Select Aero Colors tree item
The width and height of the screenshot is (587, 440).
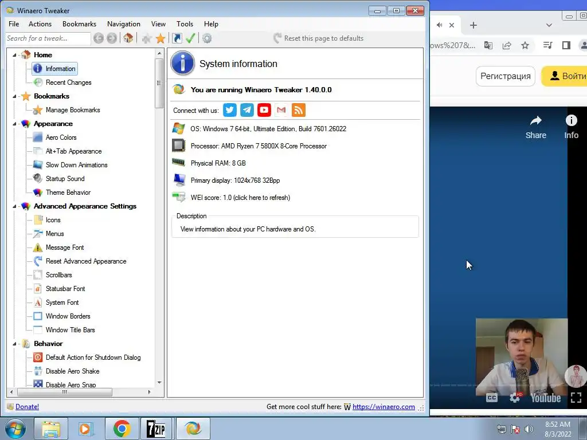61,137
